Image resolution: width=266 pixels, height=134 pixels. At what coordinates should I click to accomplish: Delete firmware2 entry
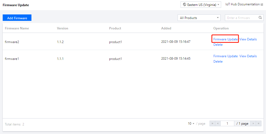(x=218, y=45)
